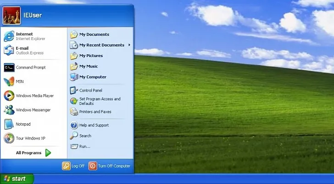Select Printers and Faxes
Image resolution: width=334 pixels, height=184 pixels.
click(94, 112)
